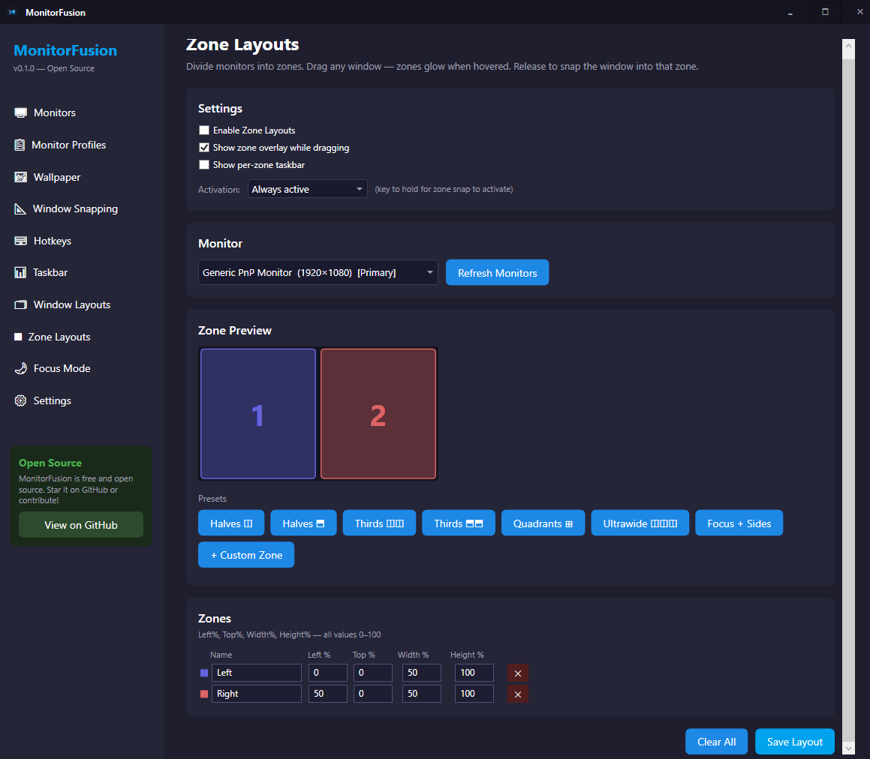Enable Show per-zone taskbar

203,164
